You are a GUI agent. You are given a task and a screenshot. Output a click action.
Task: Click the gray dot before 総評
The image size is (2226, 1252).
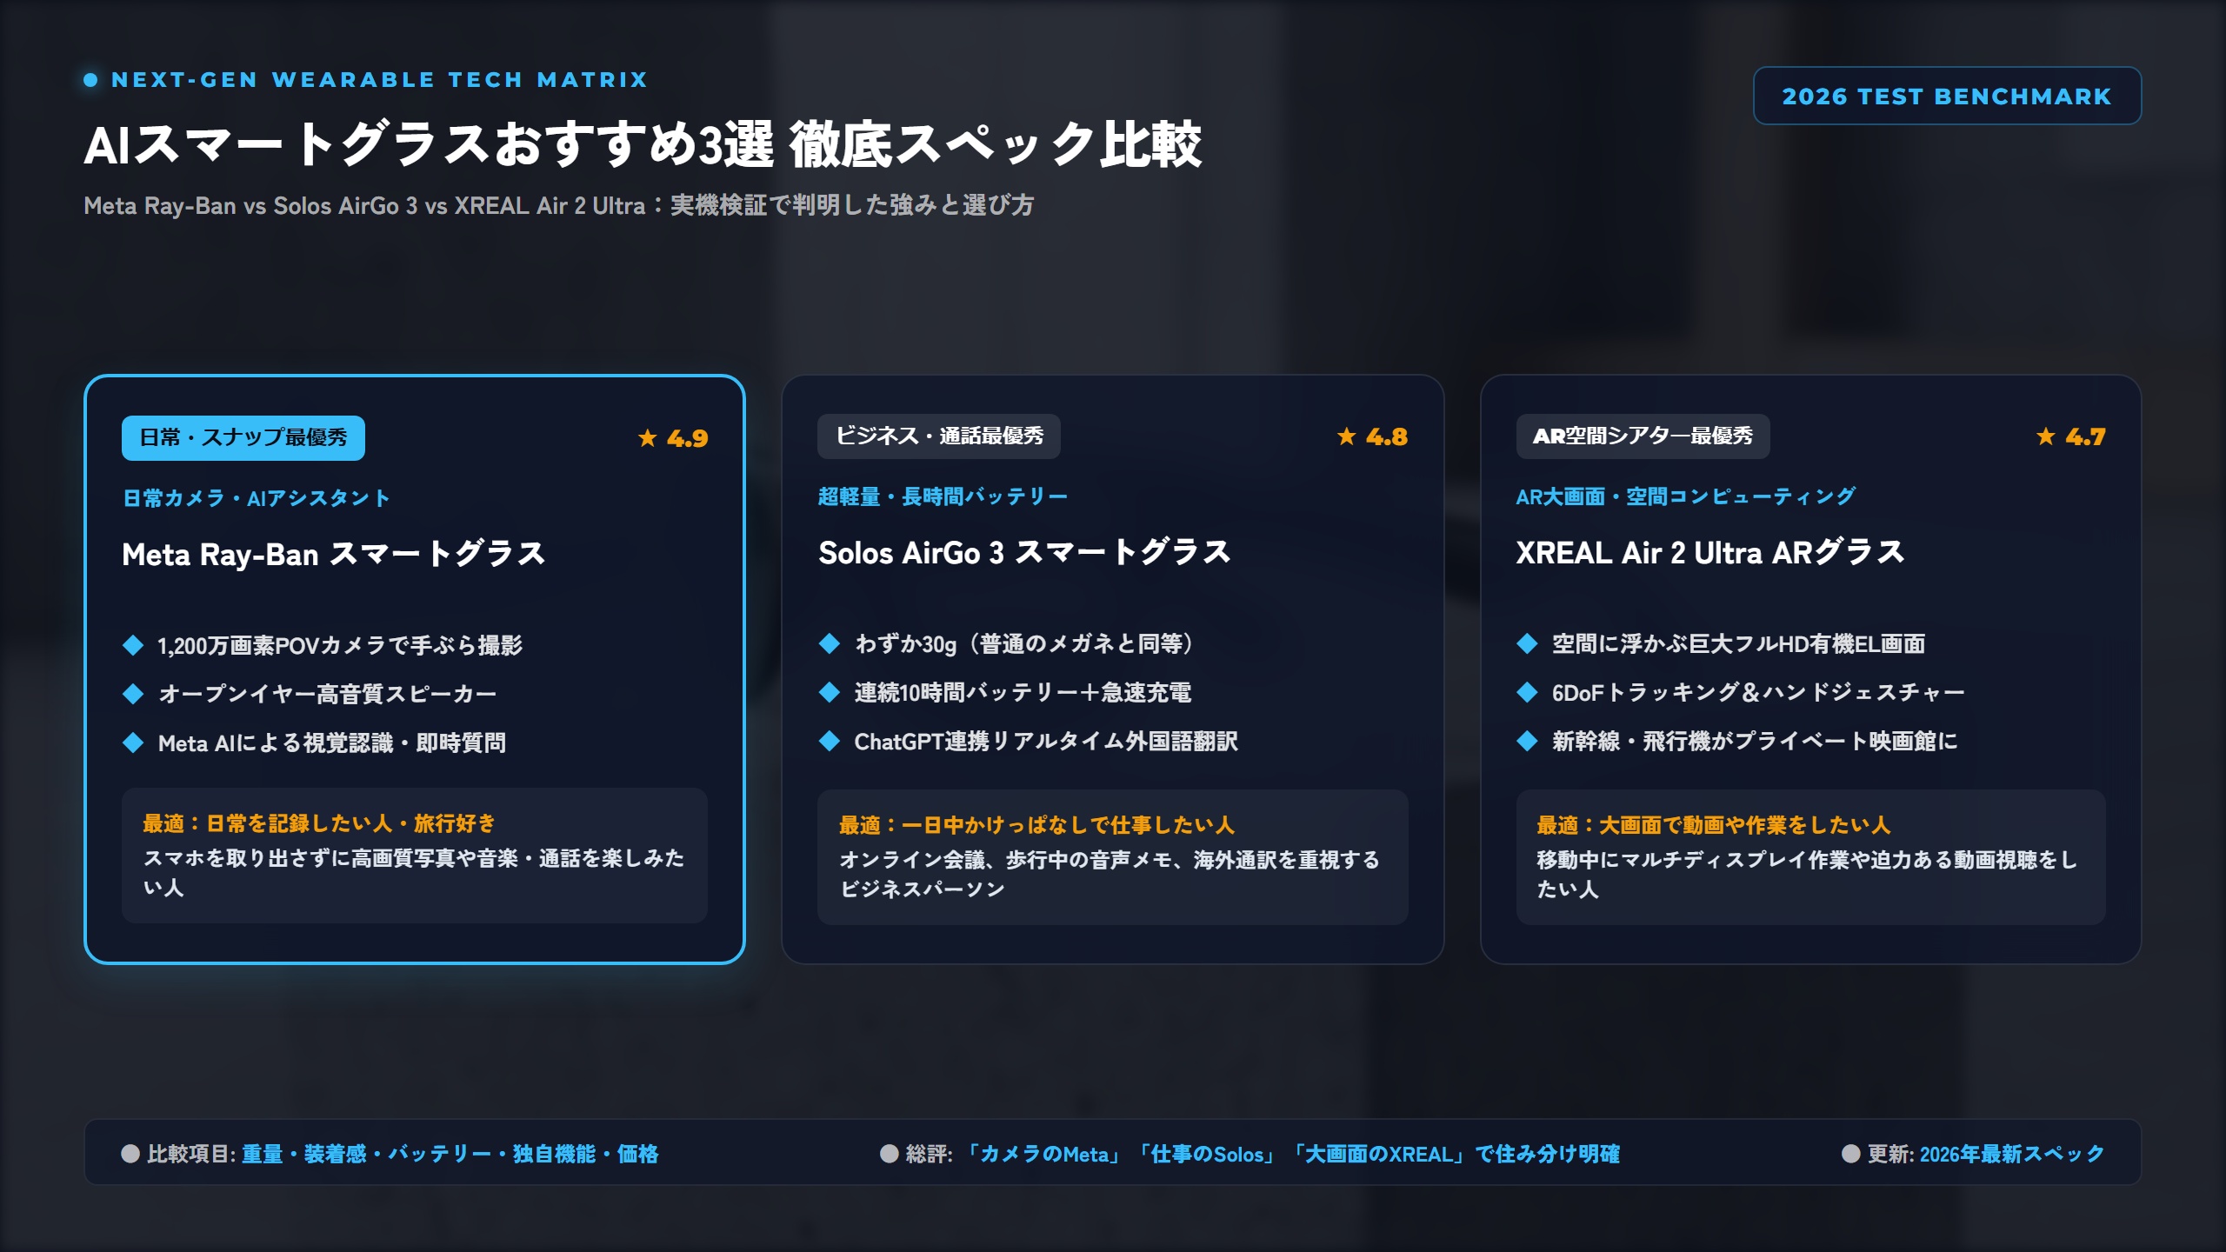coord(889,1154)
